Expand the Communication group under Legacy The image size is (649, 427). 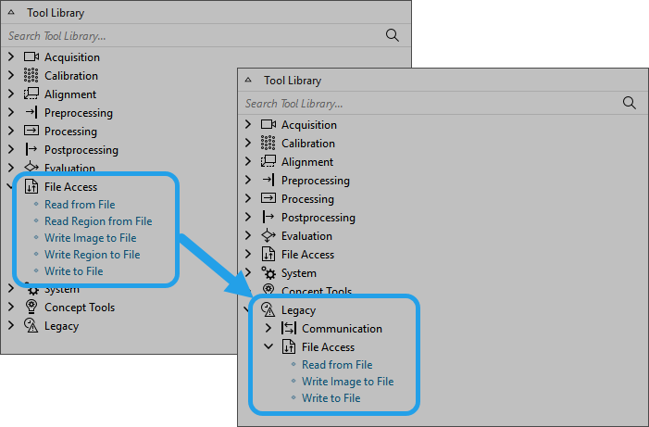click(268, 329)
